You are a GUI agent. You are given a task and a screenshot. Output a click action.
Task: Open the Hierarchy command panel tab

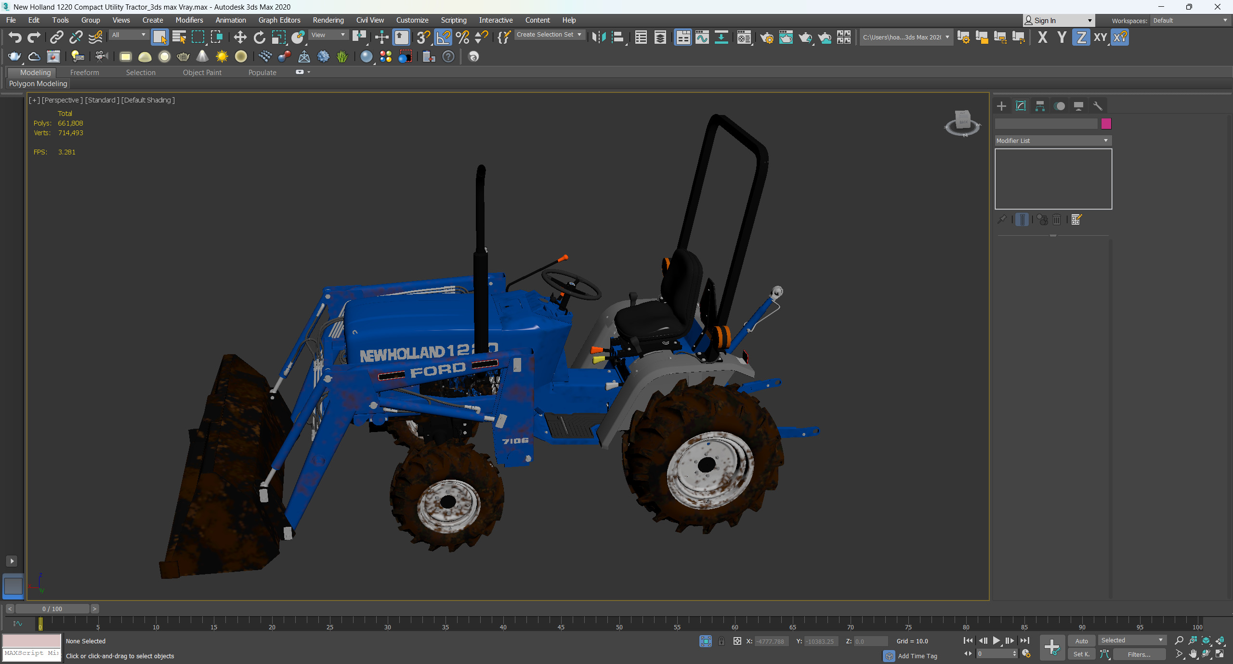(x=1040, y=106)
